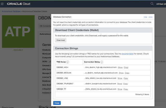Show the DBDIMI_HIGH connection string
The image size is (166, 108).
[x=120, y=67]
